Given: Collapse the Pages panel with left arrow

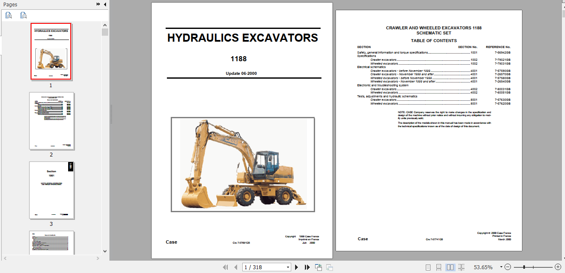Looking at the screenshot, I should point(105,4).
